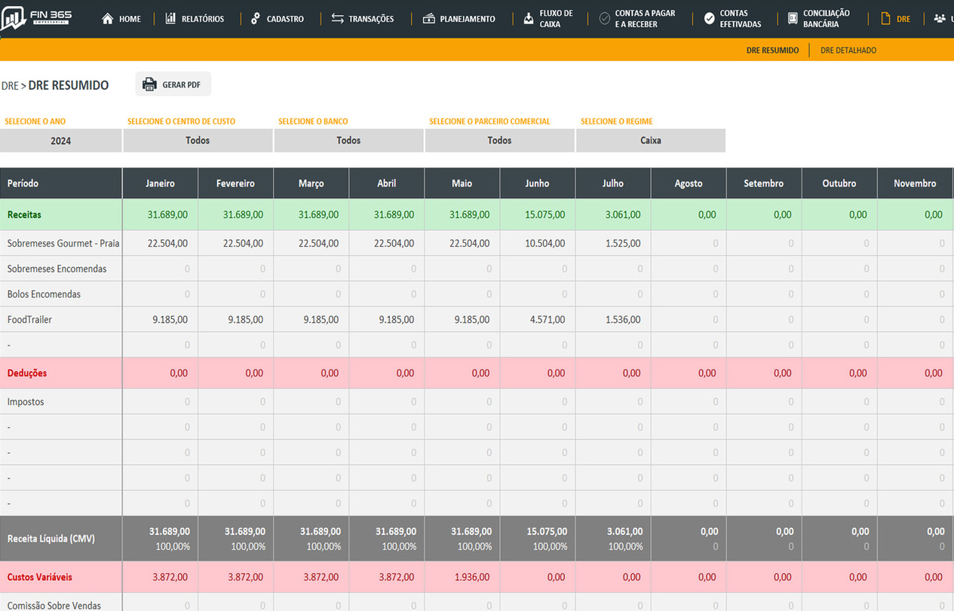The image size is (954, 611).
Task: Click the Home house icon
Action: point(108,18)
